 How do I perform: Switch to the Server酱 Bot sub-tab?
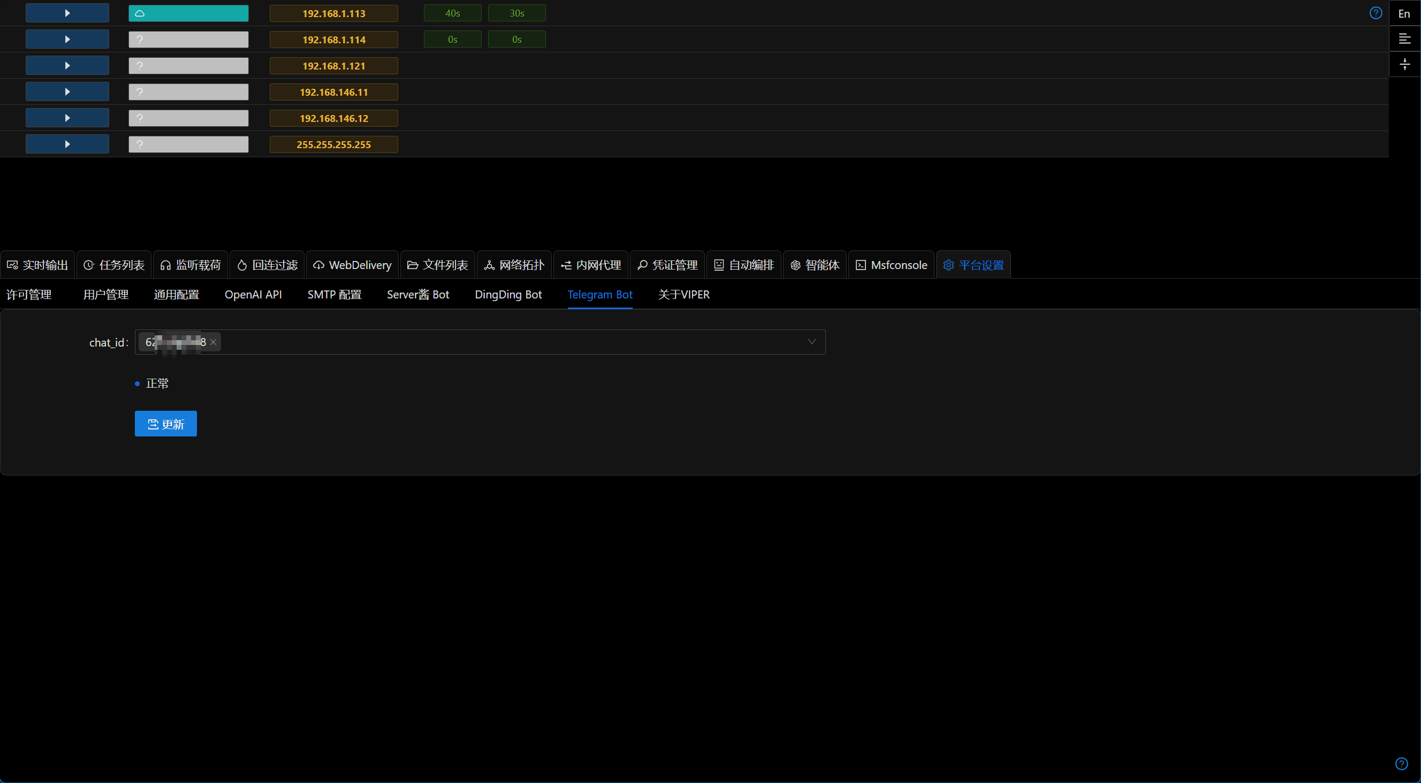[418, 295]
